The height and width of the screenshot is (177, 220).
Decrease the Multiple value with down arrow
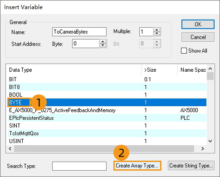[x=157, y=34]
